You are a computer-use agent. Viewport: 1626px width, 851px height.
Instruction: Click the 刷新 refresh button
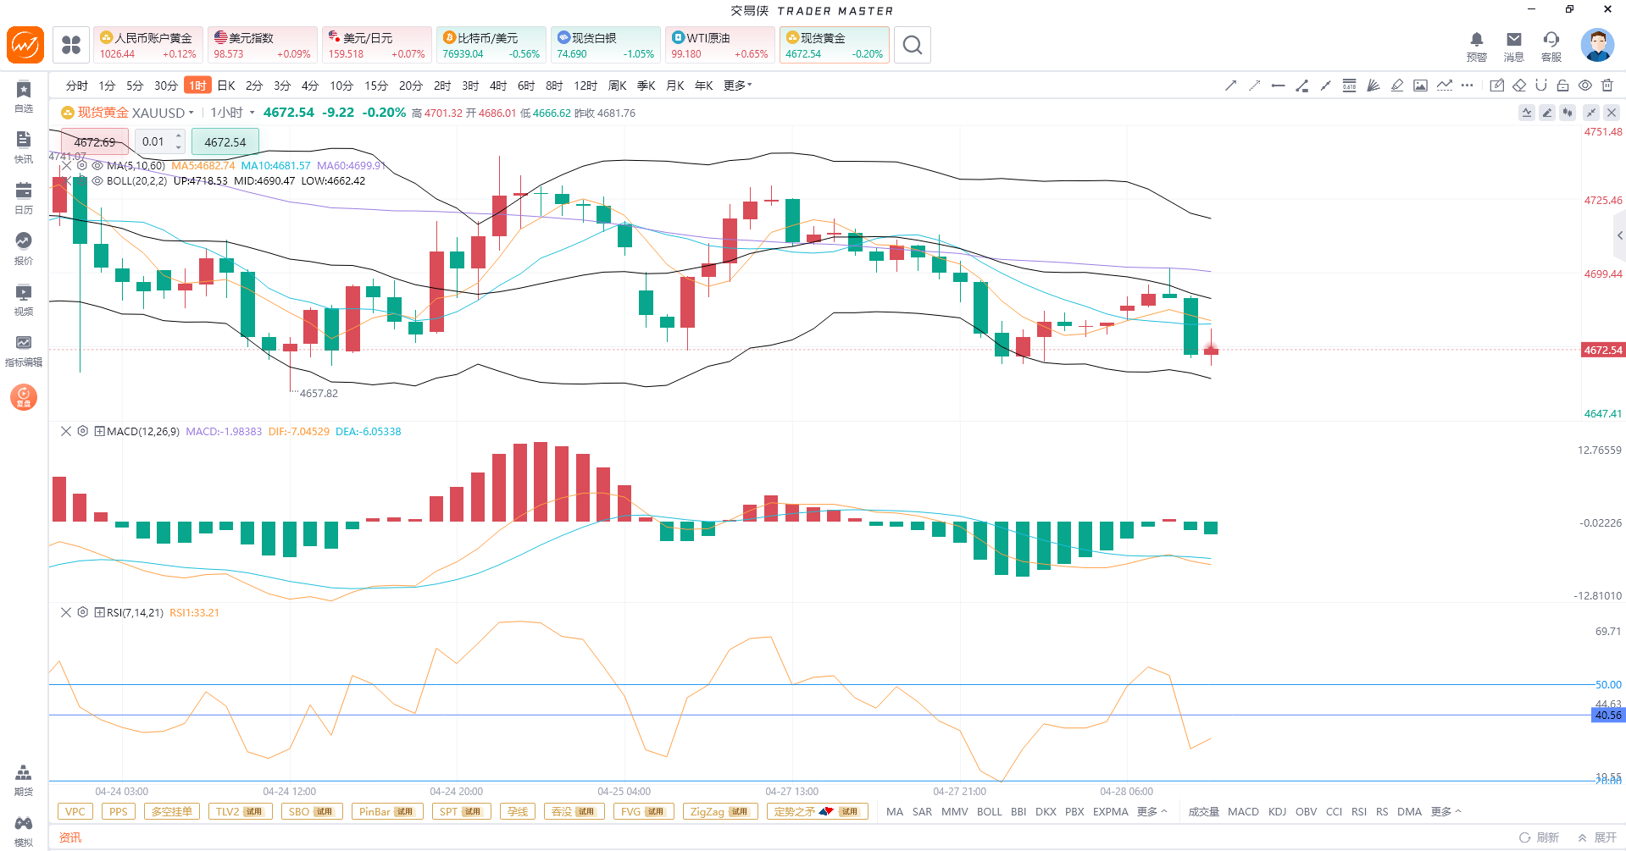[x=1539, y=837]
